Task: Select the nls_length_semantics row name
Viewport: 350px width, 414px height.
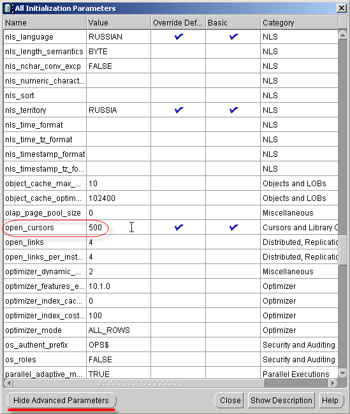Action: point(44,52)
